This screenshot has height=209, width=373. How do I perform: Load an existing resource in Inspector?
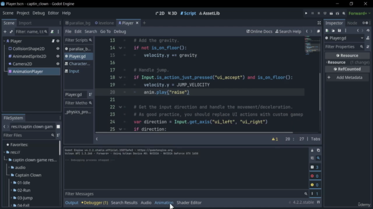(x=333, y=31)
